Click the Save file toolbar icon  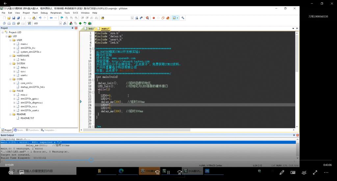[13, 18]
